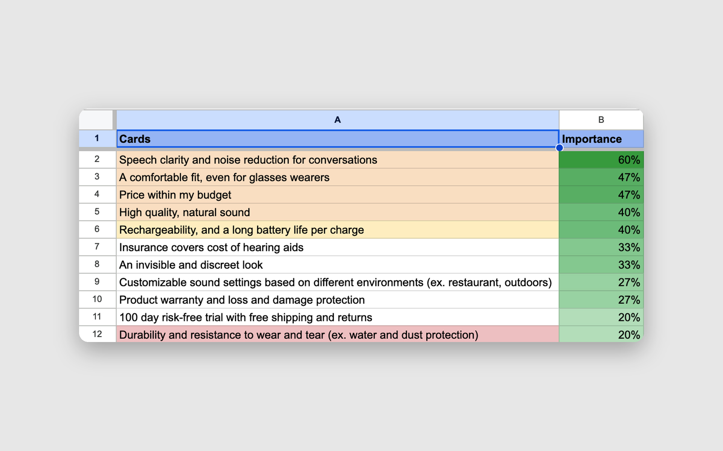Select 'An invisible and discreet look' cell
Screen dimensions: 723x451
[338, 265]
